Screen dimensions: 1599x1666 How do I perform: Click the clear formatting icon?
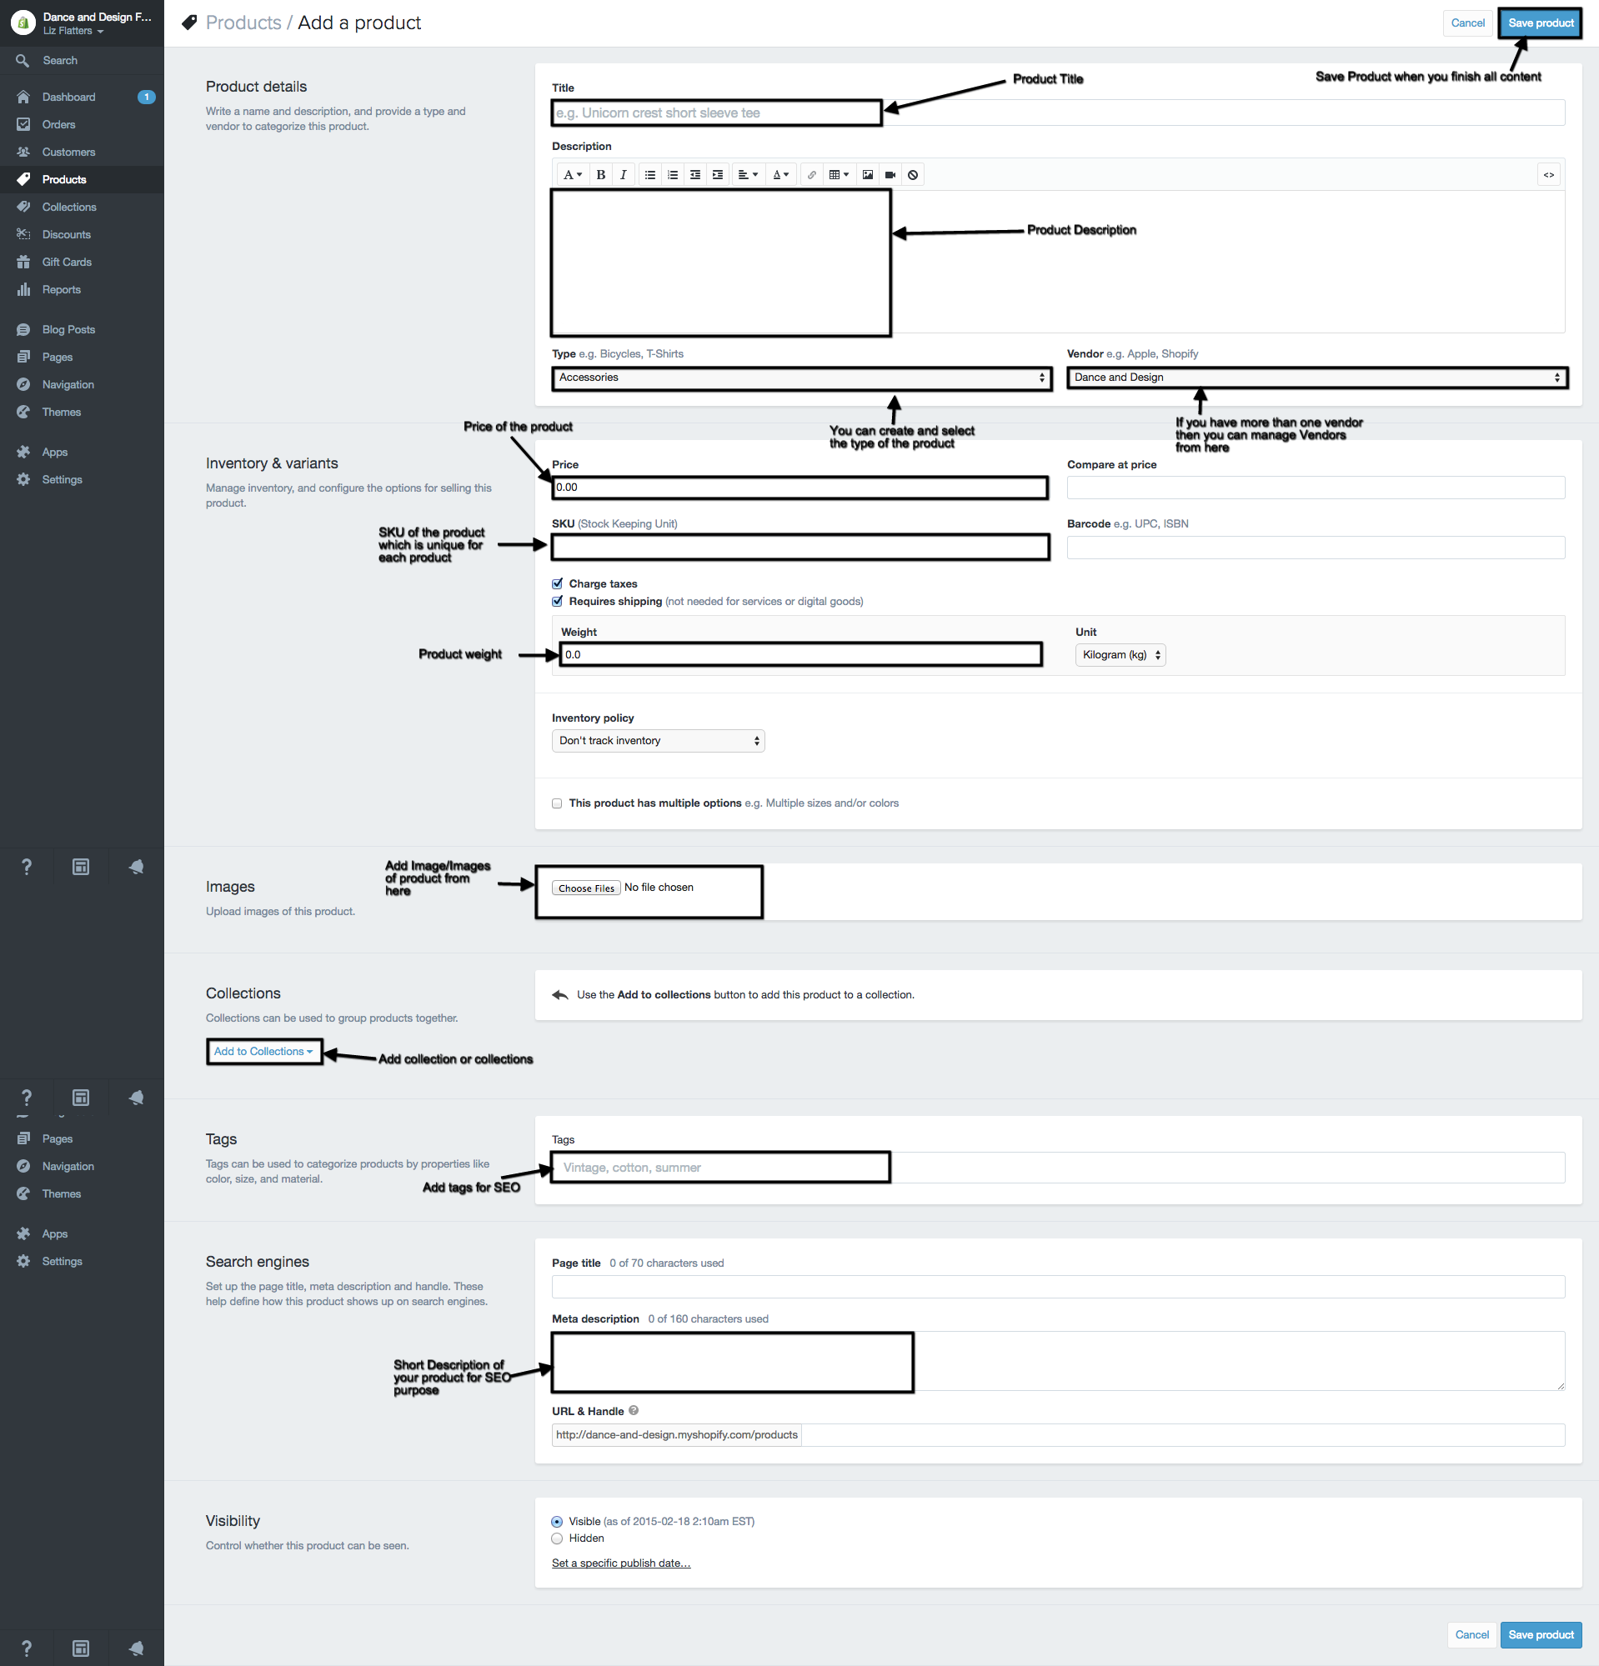912,175
